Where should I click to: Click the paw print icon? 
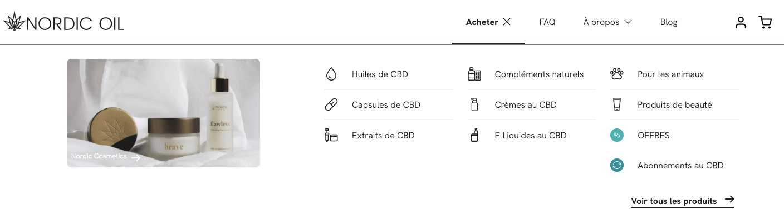(x=616, y=74)
